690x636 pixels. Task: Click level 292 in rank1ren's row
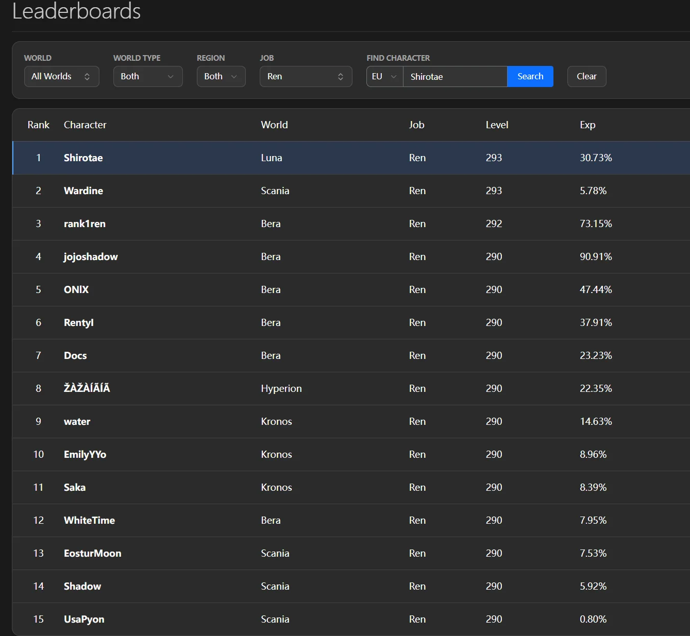click(x=494, y=224)
